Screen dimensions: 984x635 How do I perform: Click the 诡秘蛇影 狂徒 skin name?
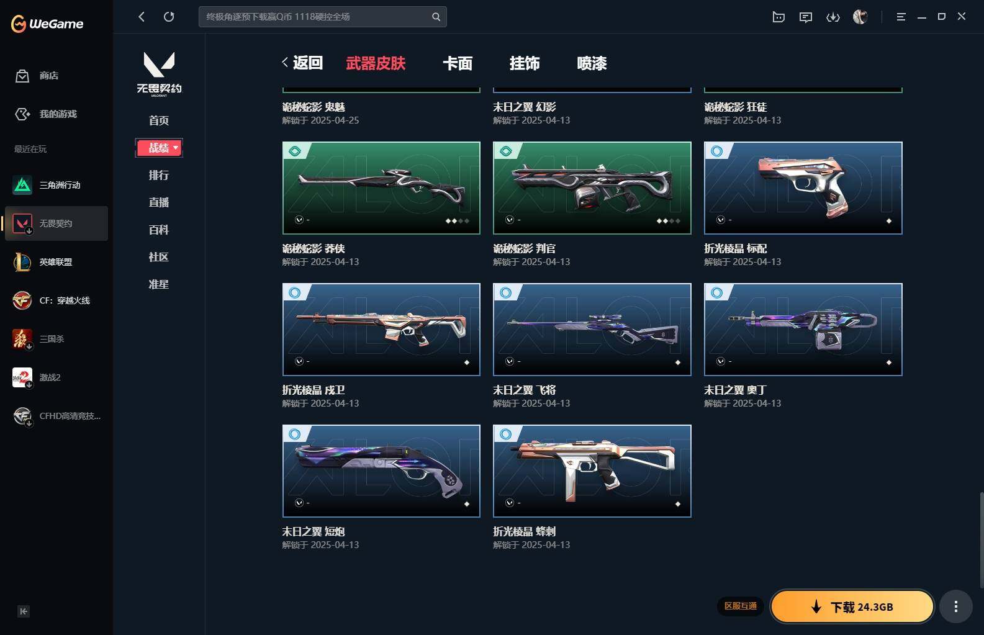(736, 107)
